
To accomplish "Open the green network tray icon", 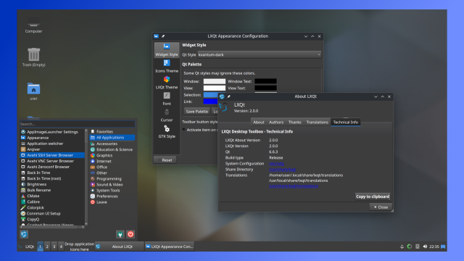I will tap(410, 246).
